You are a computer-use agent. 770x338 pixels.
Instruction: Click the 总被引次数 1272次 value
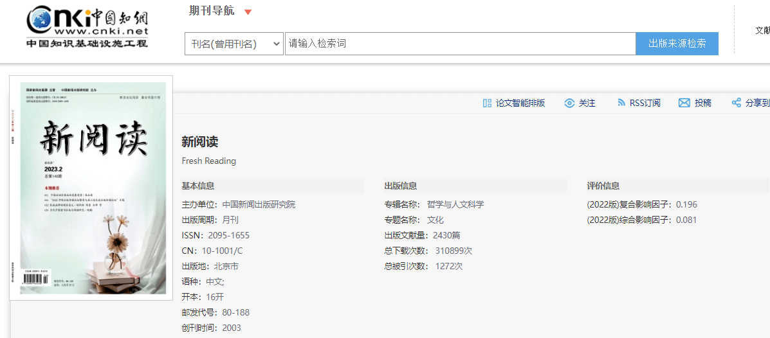point(449,267)
